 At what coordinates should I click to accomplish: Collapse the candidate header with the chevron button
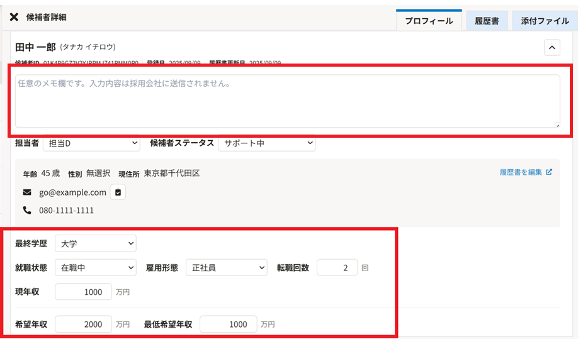(552, 48)
